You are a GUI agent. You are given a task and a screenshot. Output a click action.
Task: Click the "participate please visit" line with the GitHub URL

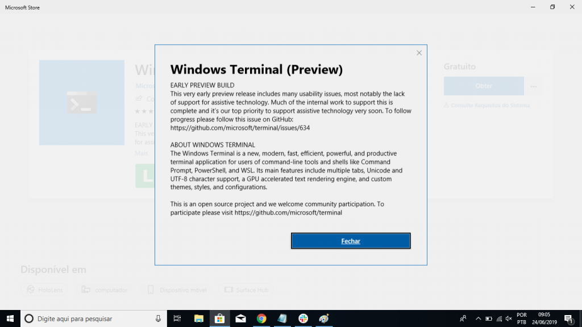[256, 213]
